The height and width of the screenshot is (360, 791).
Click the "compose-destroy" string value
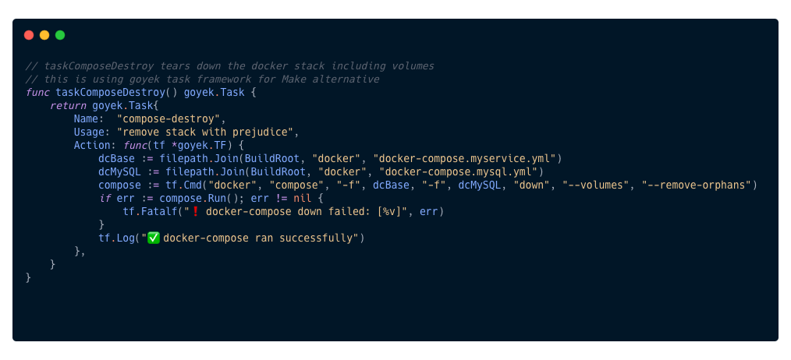[x=171, y=118]
